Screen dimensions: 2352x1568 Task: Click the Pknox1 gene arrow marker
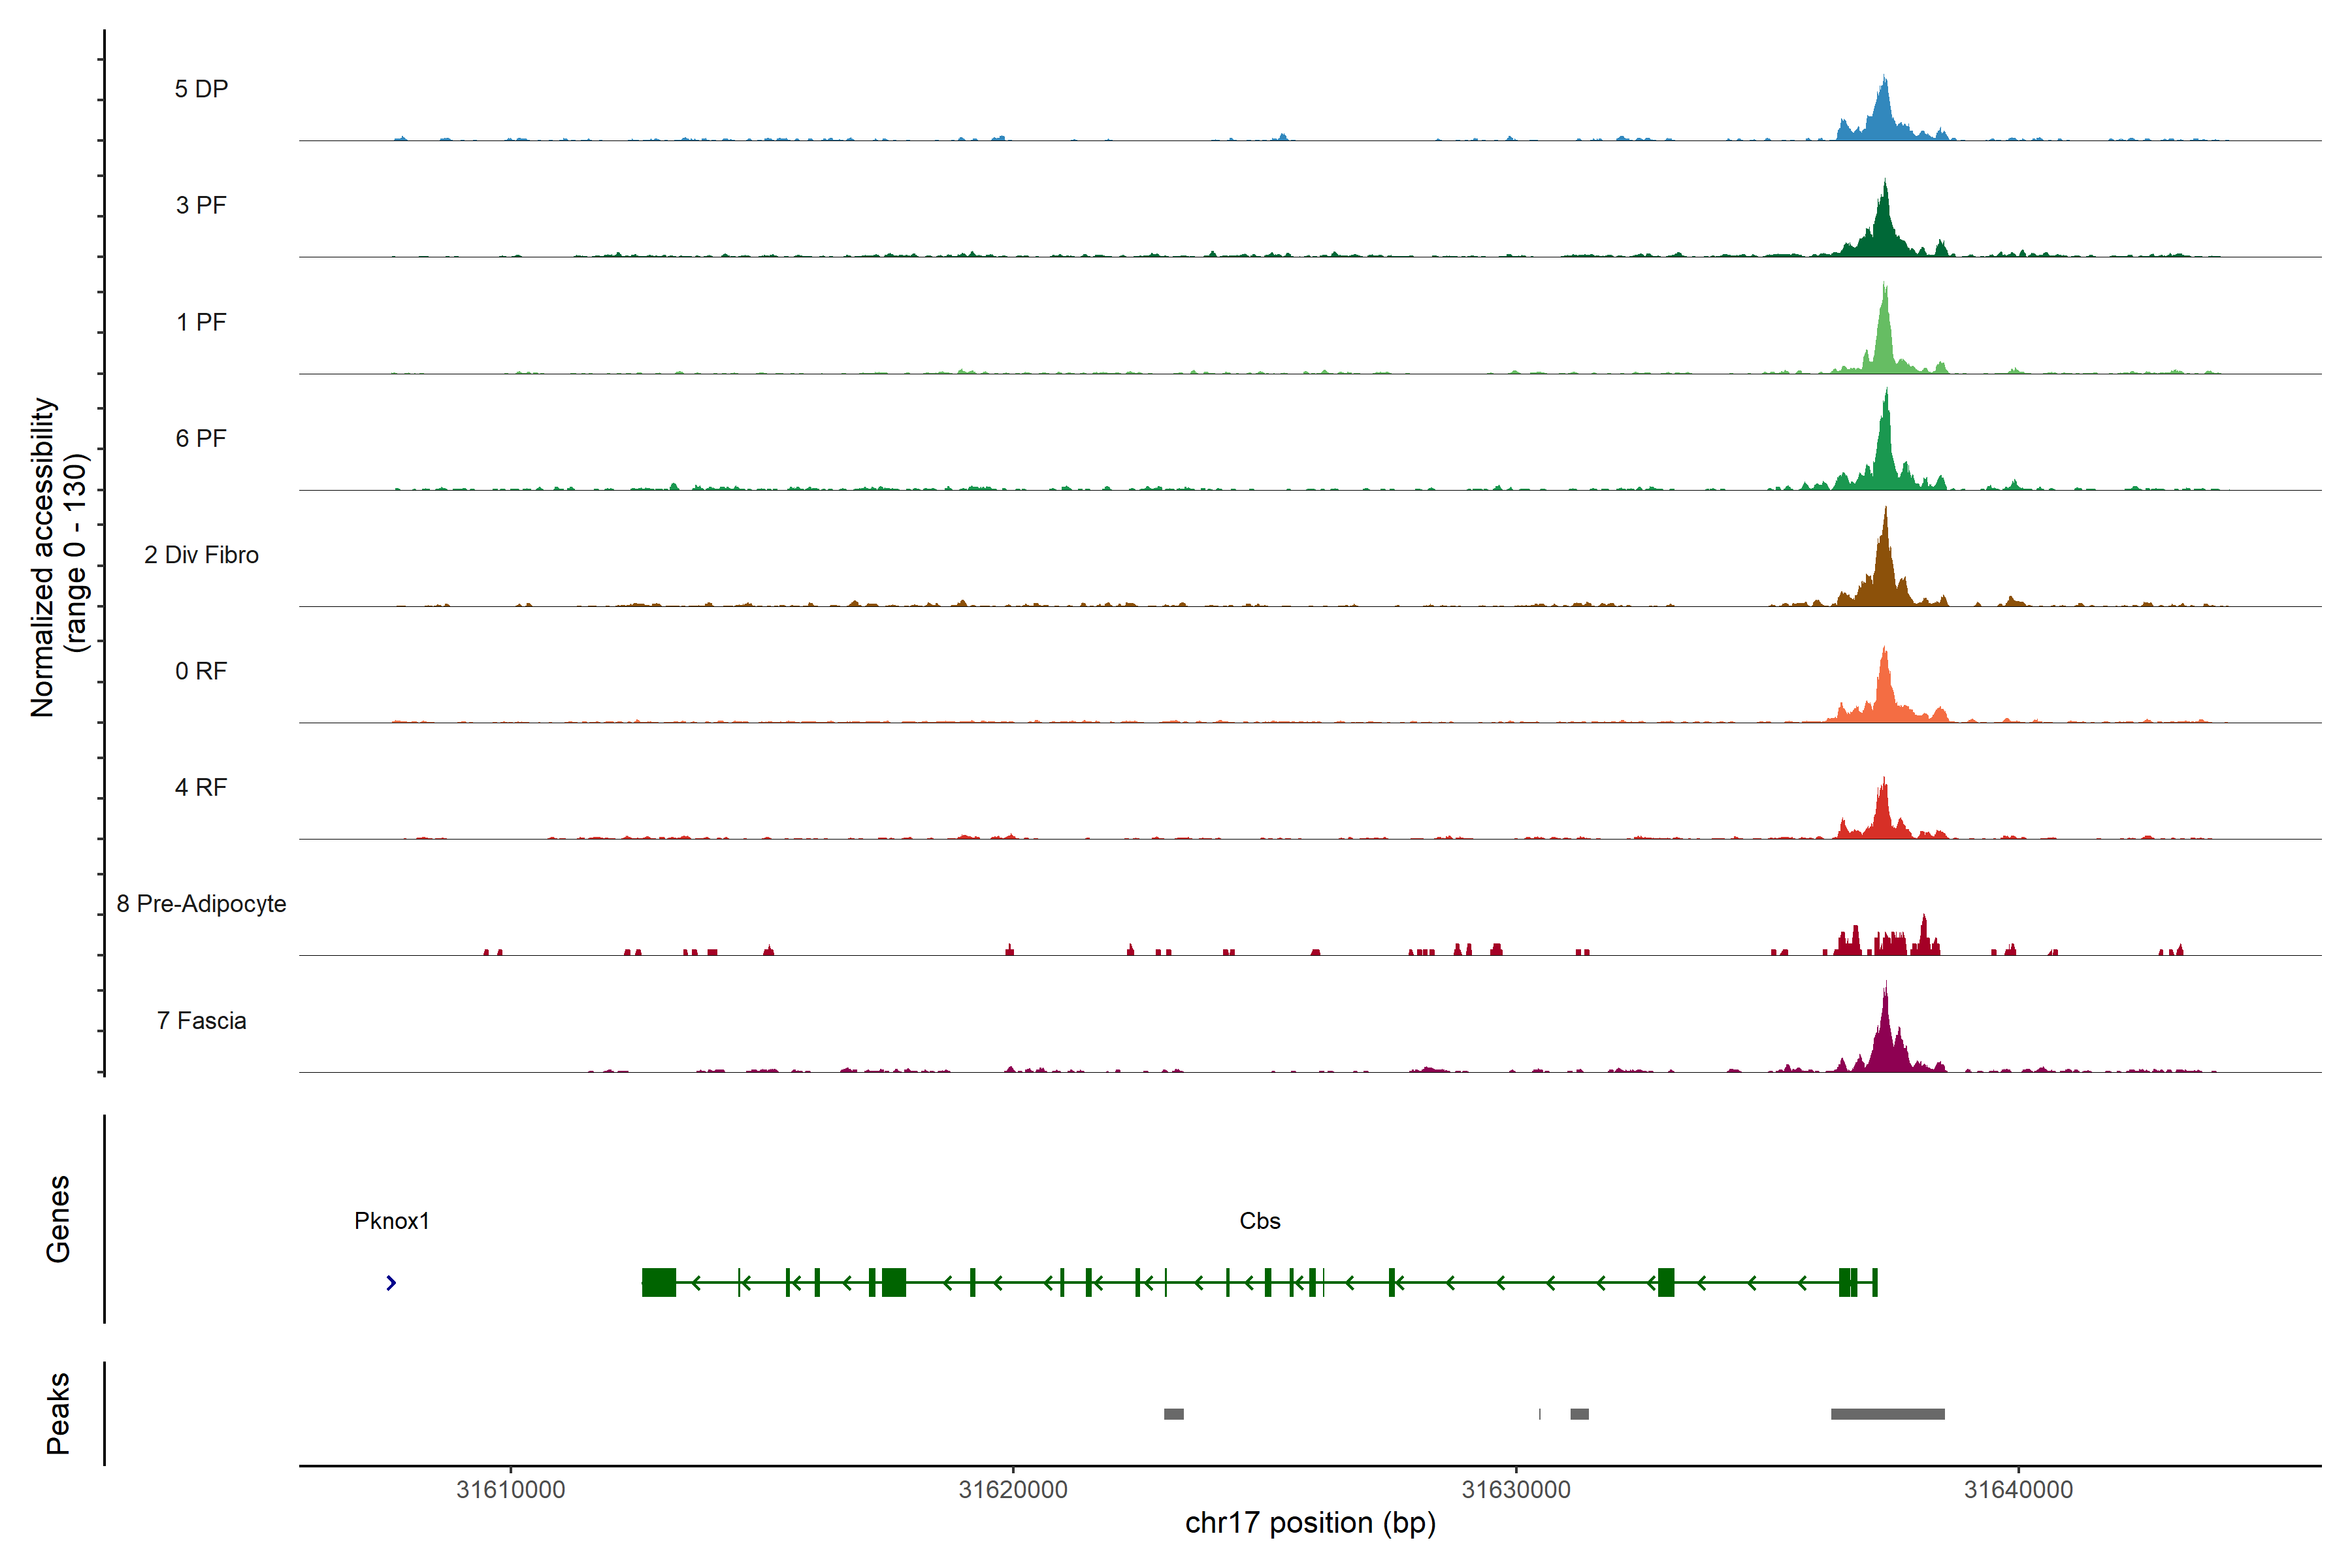click(x=391, y=1282)
